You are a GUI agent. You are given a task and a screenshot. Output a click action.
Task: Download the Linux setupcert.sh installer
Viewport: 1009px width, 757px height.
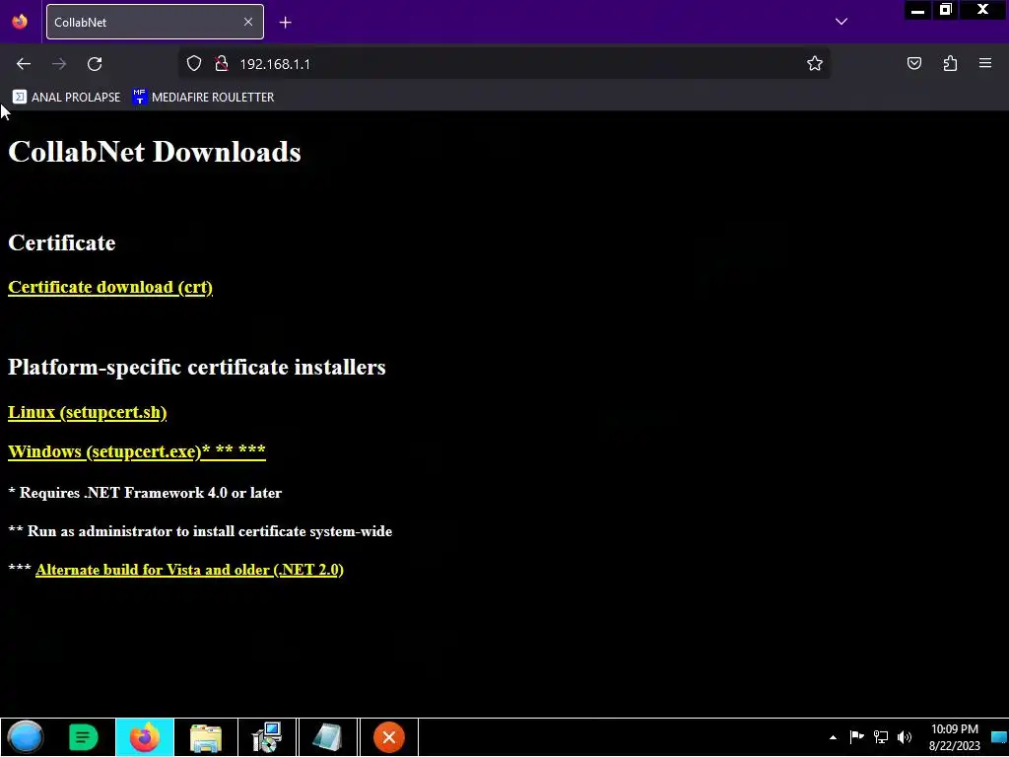click(88, 412)
